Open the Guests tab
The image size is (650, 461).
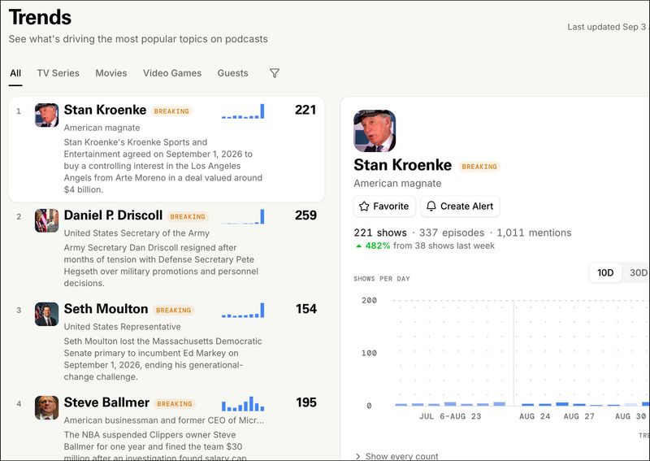click(x=232, y=73)
